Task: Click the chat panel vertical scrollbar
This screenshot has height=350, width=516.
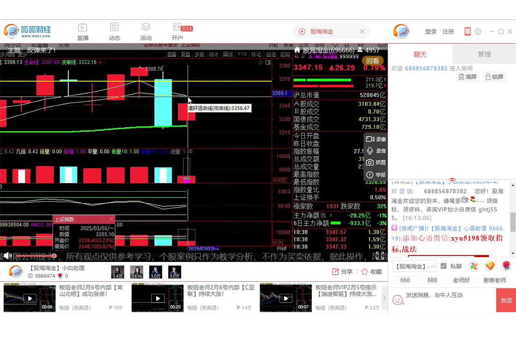Action: pos(513,222)
